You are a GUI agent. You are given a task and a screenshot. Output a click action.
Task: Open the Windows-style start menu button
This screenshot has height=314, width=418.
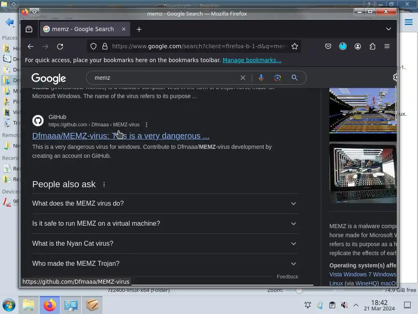[9, 305]
